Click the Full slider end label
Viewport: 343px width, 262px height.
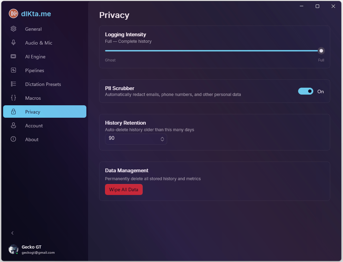(x=321, y=60)
